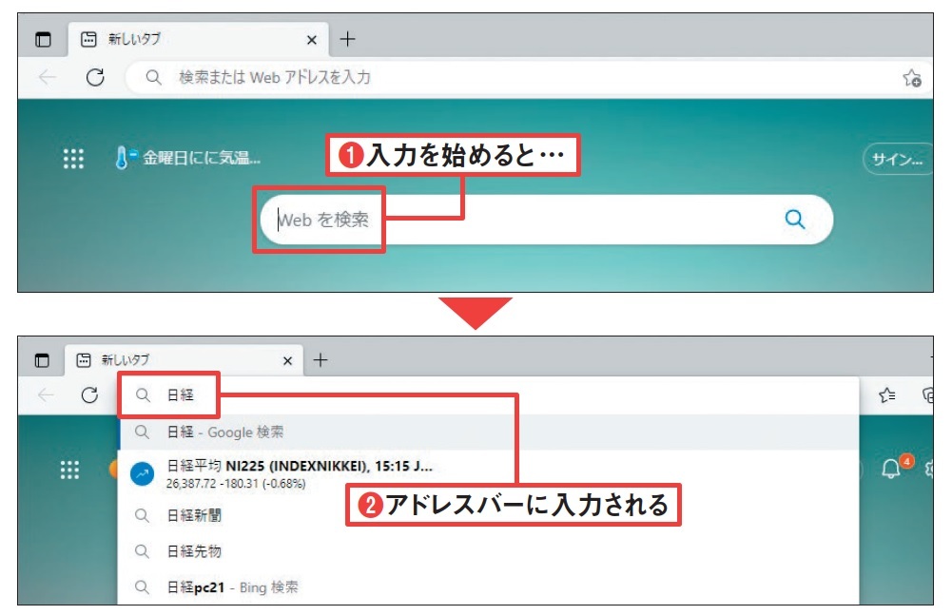Reload the page in upper browser window
952x615 pixels.
95,77
